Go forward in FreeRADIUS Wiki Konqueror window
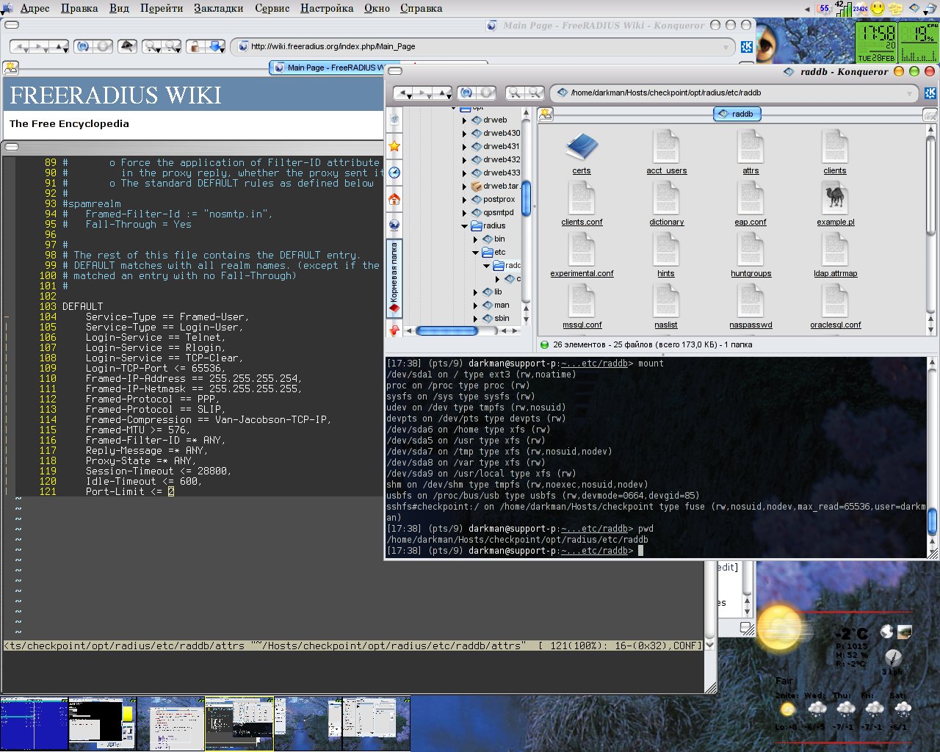 (x=40, y=46)
